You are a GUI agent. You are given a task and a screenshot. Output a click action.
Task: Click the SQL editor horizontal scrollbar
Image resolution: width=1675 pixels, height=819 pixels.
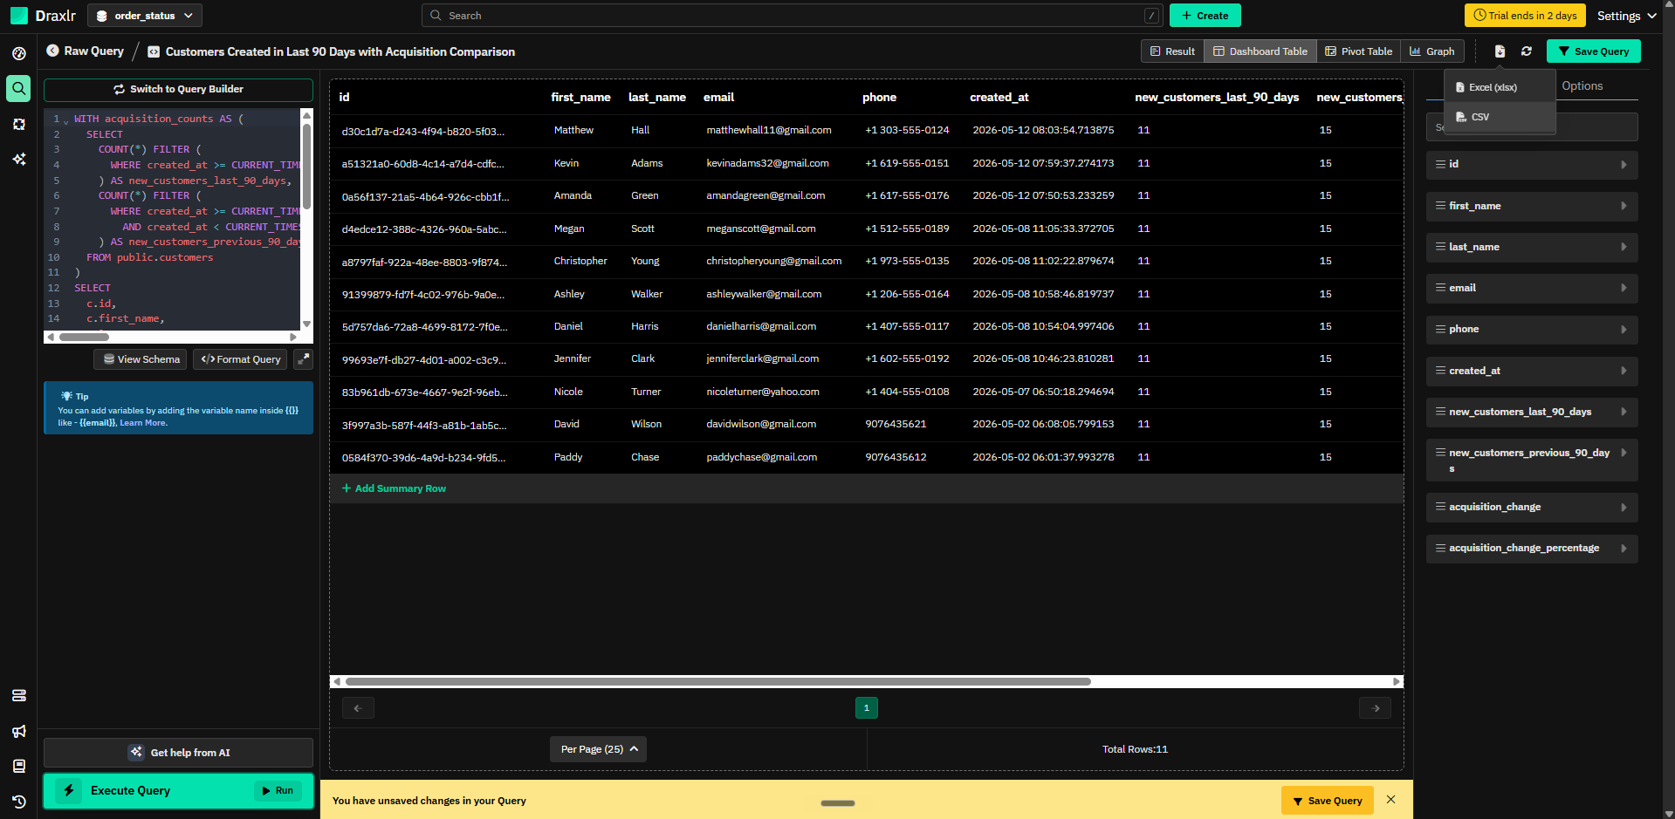click(x=84, y=337)
